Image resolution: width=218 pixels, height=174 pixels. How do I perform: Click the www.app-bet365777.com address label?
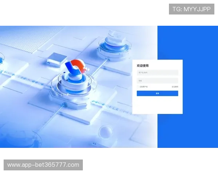tap(43, 165)
